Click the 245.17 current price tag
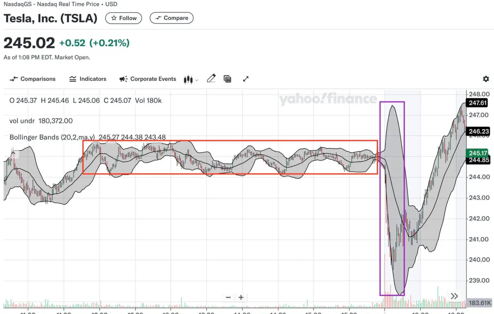 [x=478, y=153]
